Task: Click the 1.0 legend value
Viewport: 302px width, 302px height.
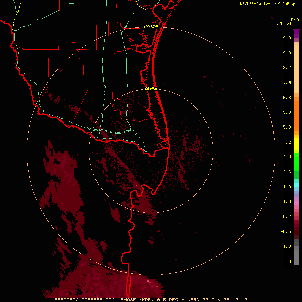Action: pyautogui.click(x=287, y=202)
